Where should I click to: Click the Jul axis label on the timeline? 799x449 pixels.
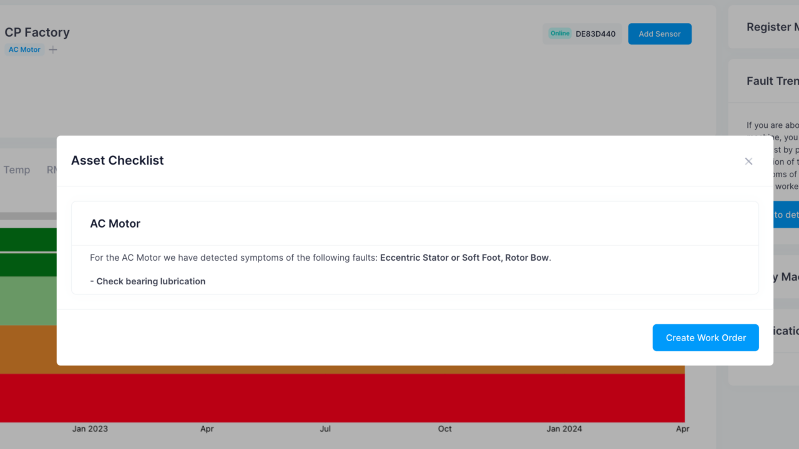325,429
